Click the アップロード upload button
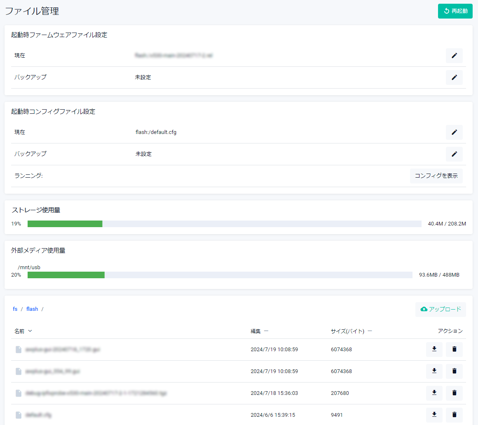478x425 pixels. click(441, 310)
